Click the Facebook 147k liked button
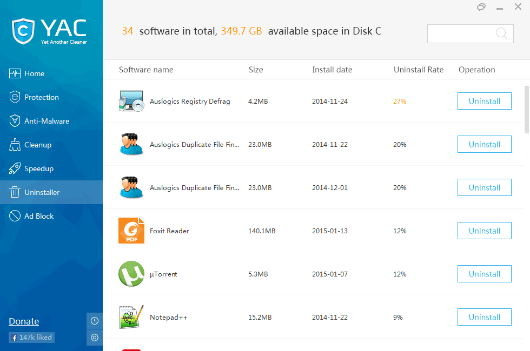 tap(31, 337)
